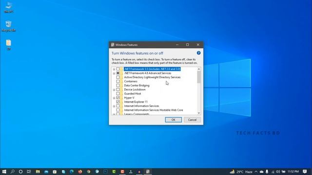
Task: Open OneDrive cloud tray icon
Action: [261, 172]
